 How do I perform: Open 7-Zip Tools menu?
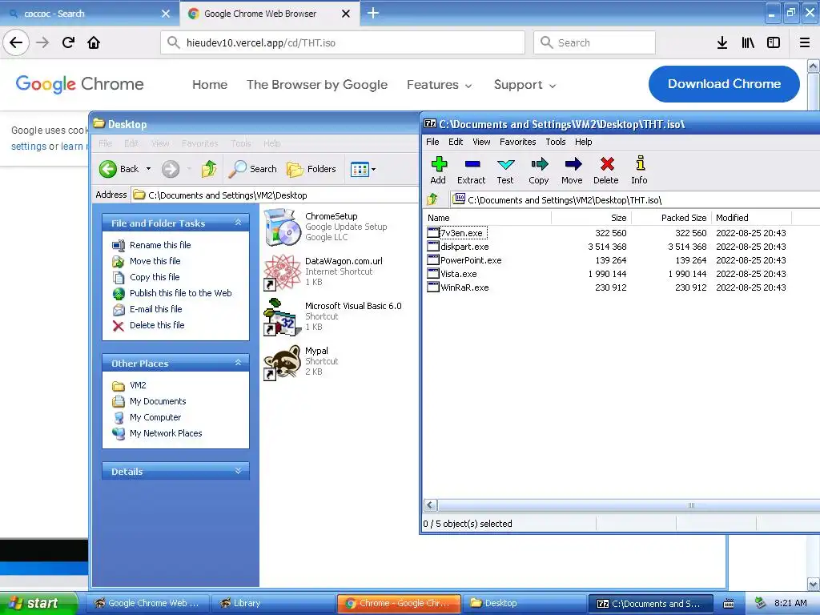click(x=556, y=142)
